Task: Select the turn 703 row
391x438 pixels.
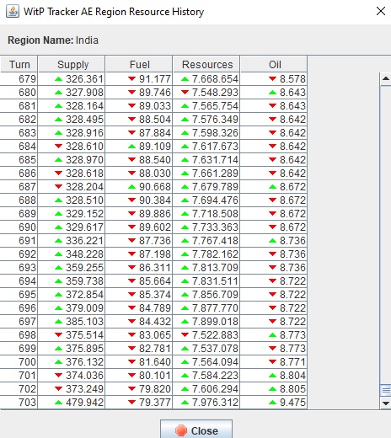Action: pyautogui.click(x=153, y=403)
